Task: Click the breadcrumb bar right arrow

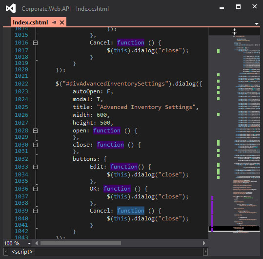Action: [x=205, y=252]
